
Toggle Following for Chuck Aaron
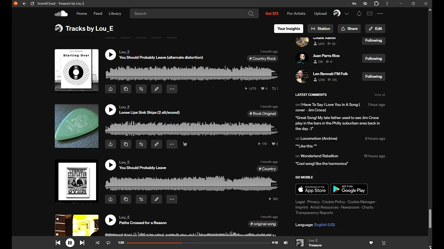pyautogui.click(x=374, y=40)
